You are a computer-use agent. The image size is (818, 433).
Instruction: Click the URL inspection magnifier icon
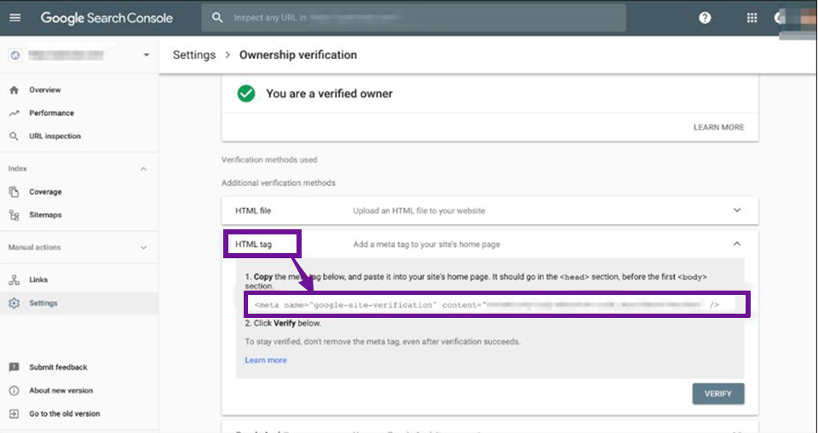(x=14, y=136)
